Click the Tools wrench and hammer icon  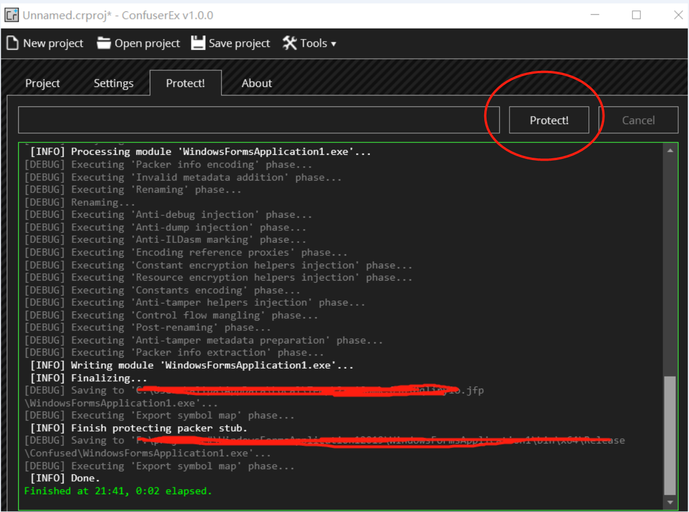point(290,43)
